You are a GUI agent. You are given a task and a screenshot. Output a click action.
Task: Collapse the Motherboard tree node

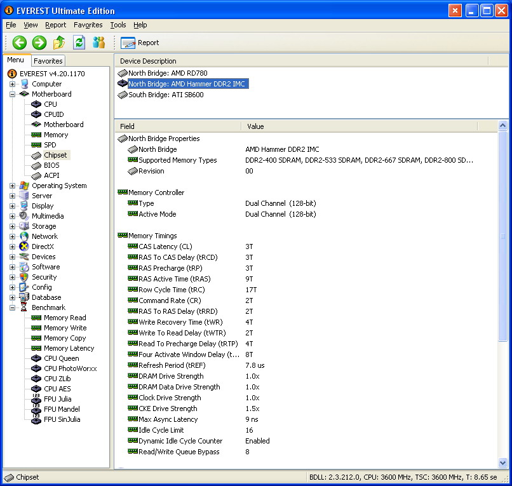(13, 95)
